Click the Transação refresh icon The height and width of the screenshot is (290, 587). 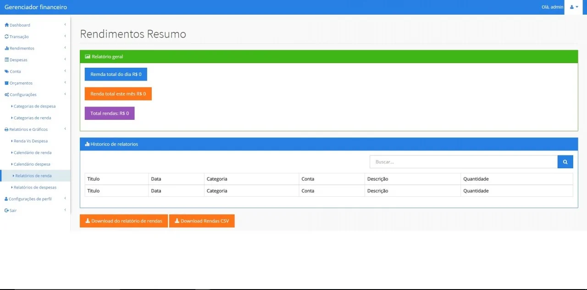click(6, 37)
